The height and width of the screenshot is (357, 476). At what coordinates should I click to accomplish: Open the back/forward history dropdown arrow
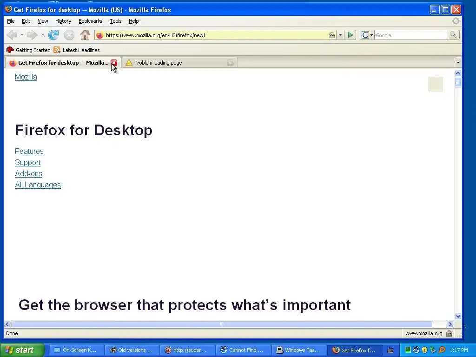tap(22, 35)
